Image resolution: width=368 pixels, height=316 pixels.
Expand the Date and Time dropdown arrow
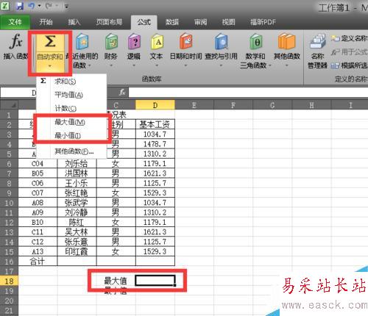(186, 65)
